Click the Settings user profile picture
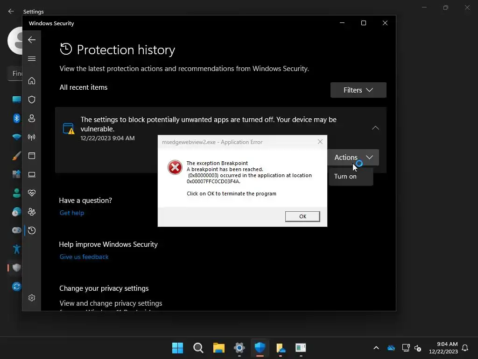 [15, 41]
